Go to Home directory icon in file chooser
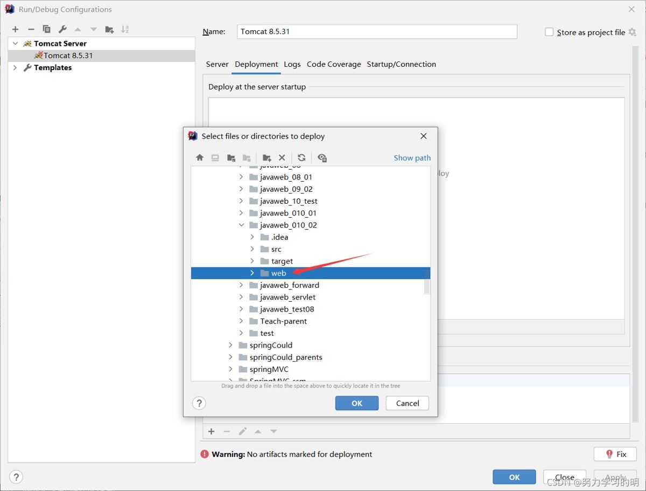646x491 pixels. coord(200,157)
